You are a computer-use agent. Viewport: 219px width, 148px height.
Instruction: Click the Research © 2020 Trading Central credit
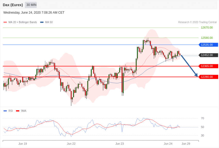tap(197, 22)
